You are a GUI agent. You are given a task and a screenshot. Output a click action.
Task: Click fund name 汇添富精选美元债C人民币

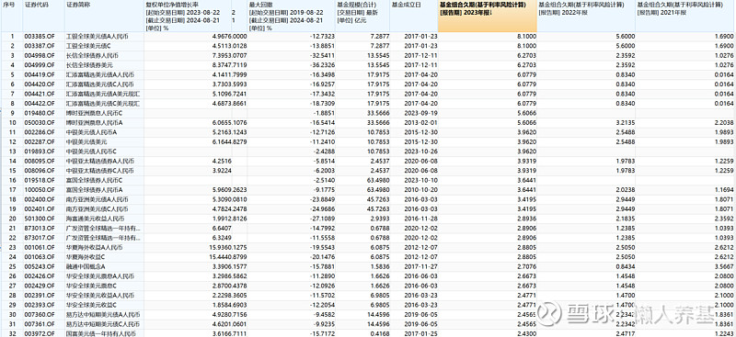coord(100,84)
